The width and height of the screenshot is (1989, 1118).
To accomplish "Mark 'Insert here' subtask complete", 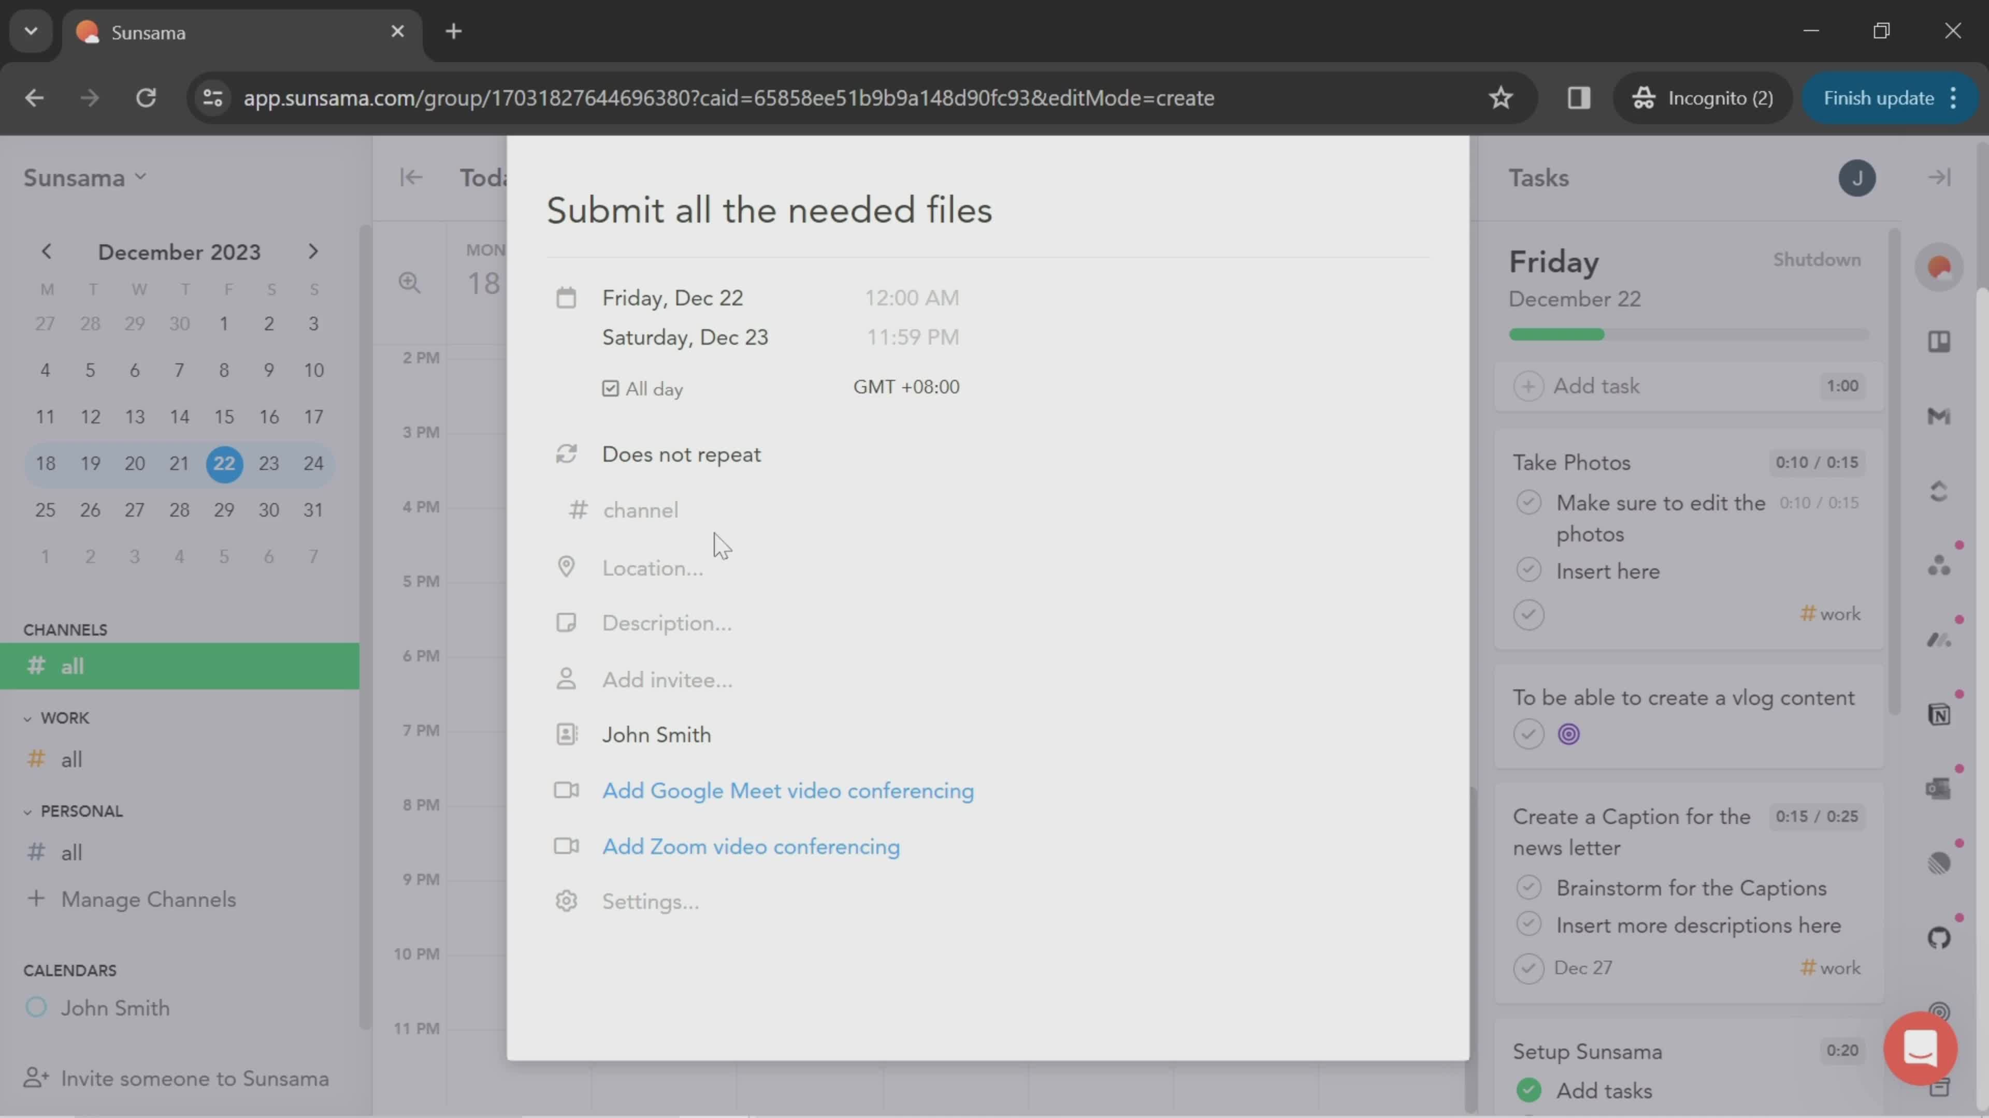I will point(1528,570).
